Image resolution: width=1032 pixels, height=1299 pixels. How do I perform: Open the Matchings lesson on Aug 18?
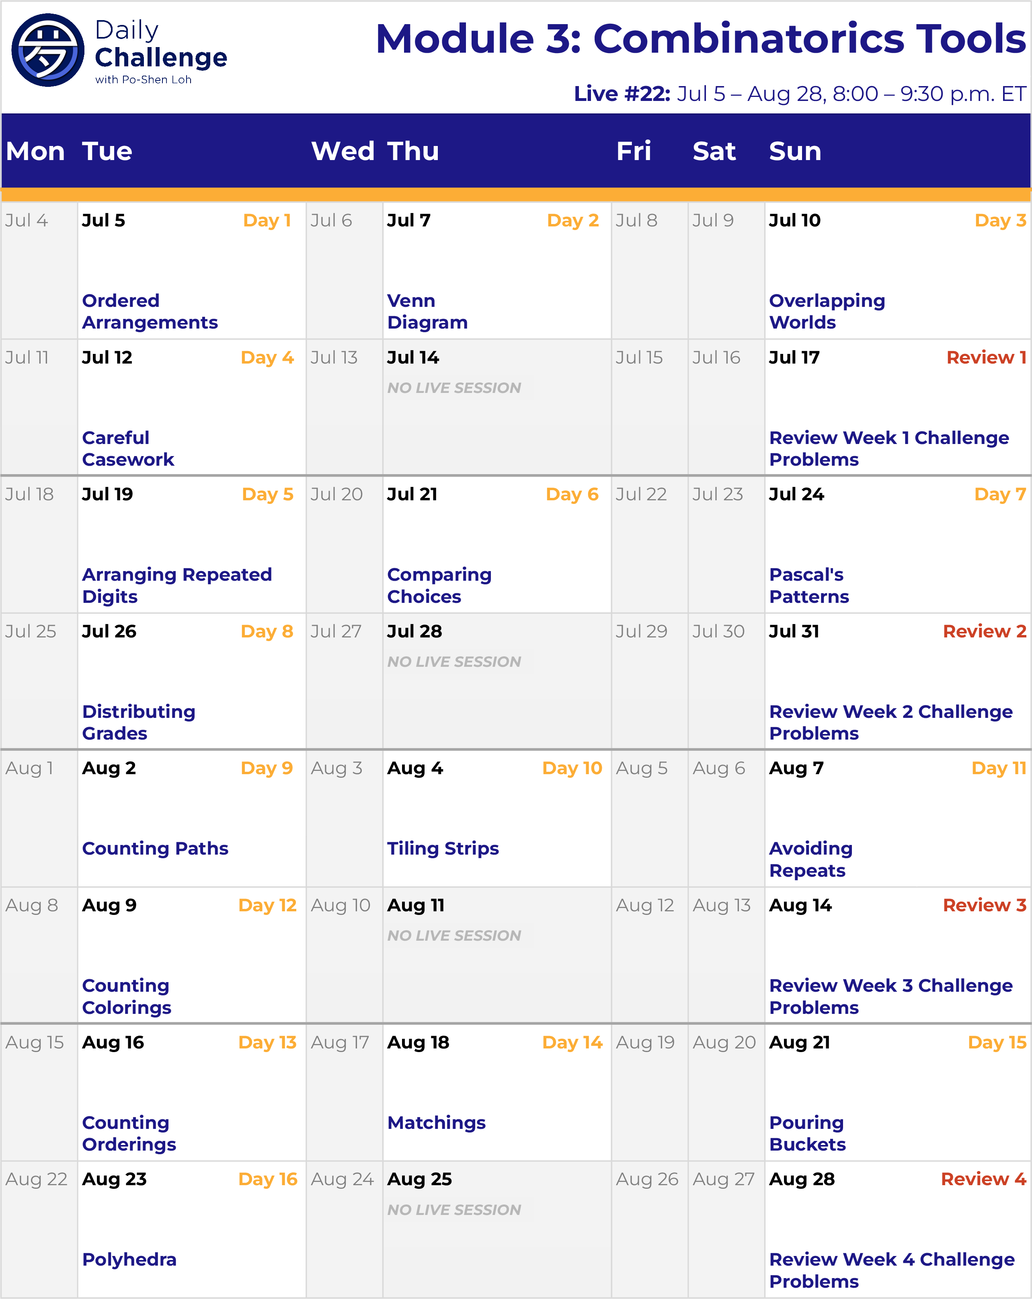(x=435, y=1122)
